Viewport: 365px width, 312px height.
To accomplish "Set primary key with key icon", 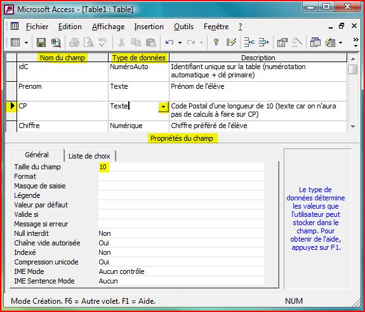I will click(x=216, y=42).
